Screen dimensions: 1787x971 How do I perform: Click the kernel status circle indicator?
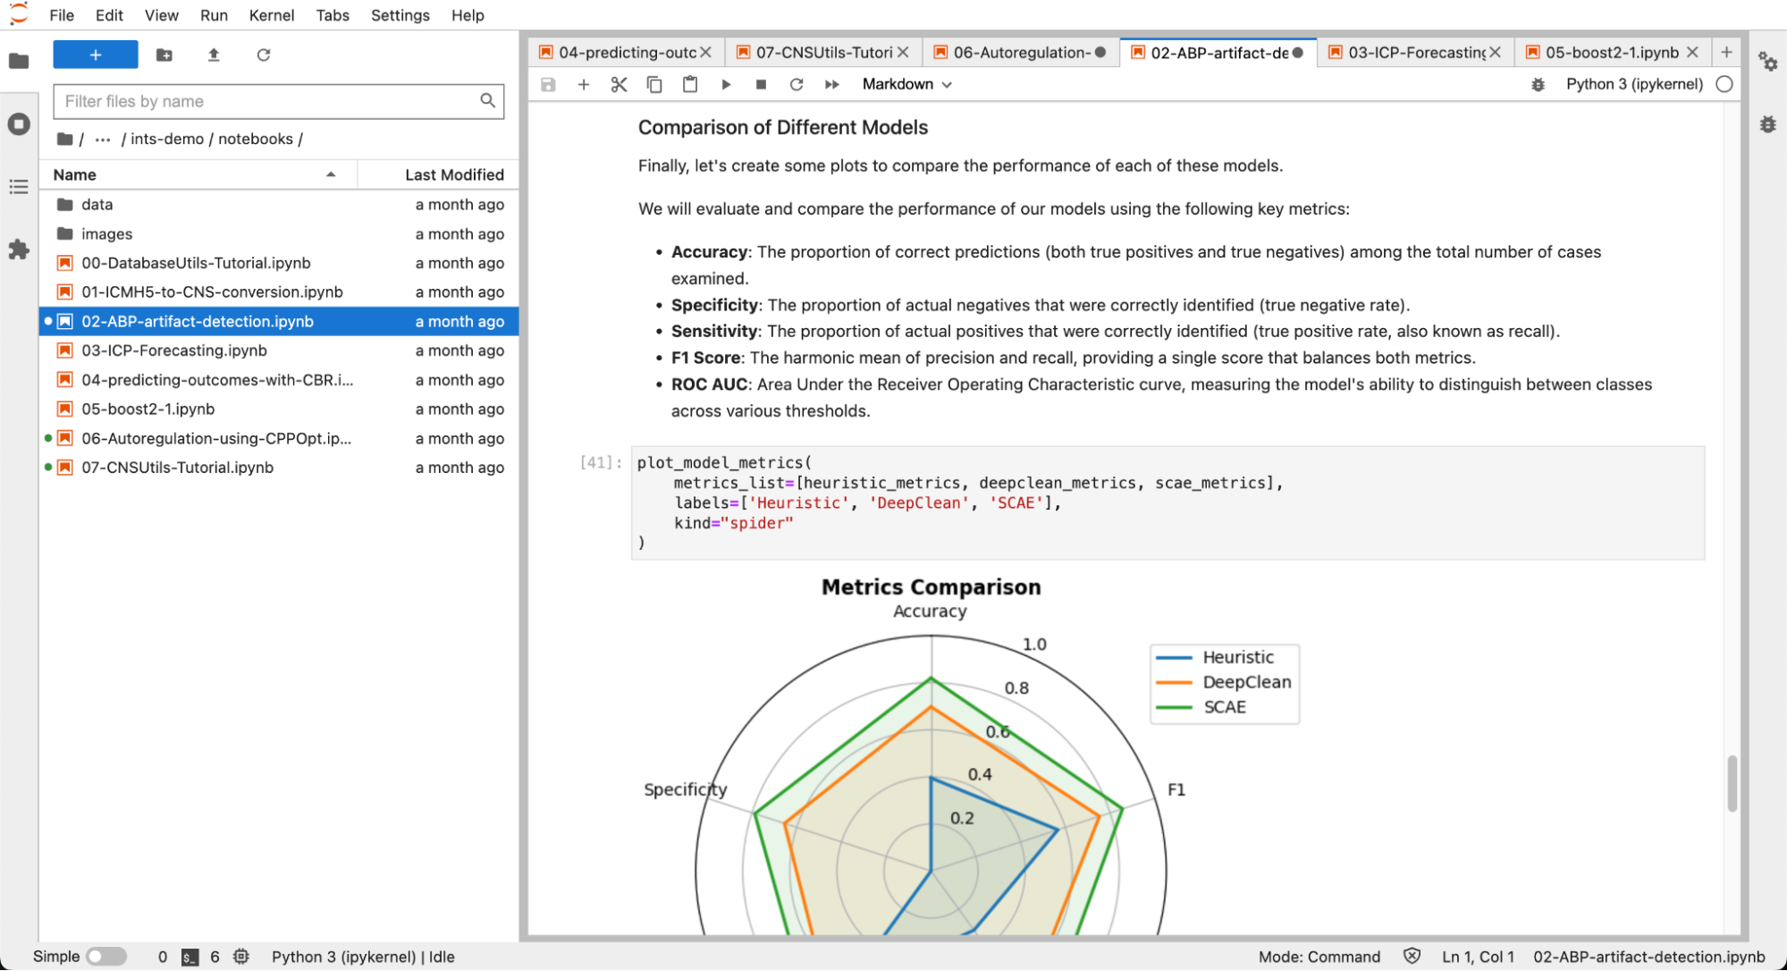point(1724,84)
